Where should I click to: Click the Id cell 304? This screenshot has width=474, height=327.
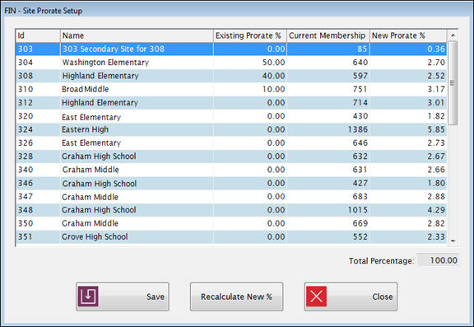pos(26,63)
